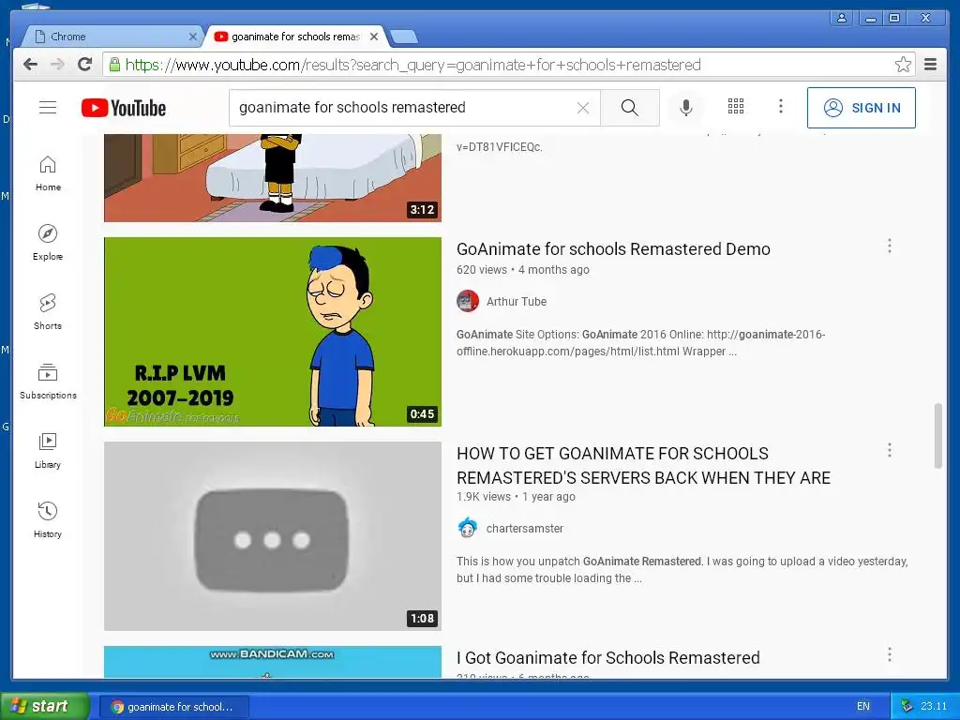The height and width of the screenshot is (720, 960).
Task: Click the 620 views 4 months ago text
Action: pos(523,269)
